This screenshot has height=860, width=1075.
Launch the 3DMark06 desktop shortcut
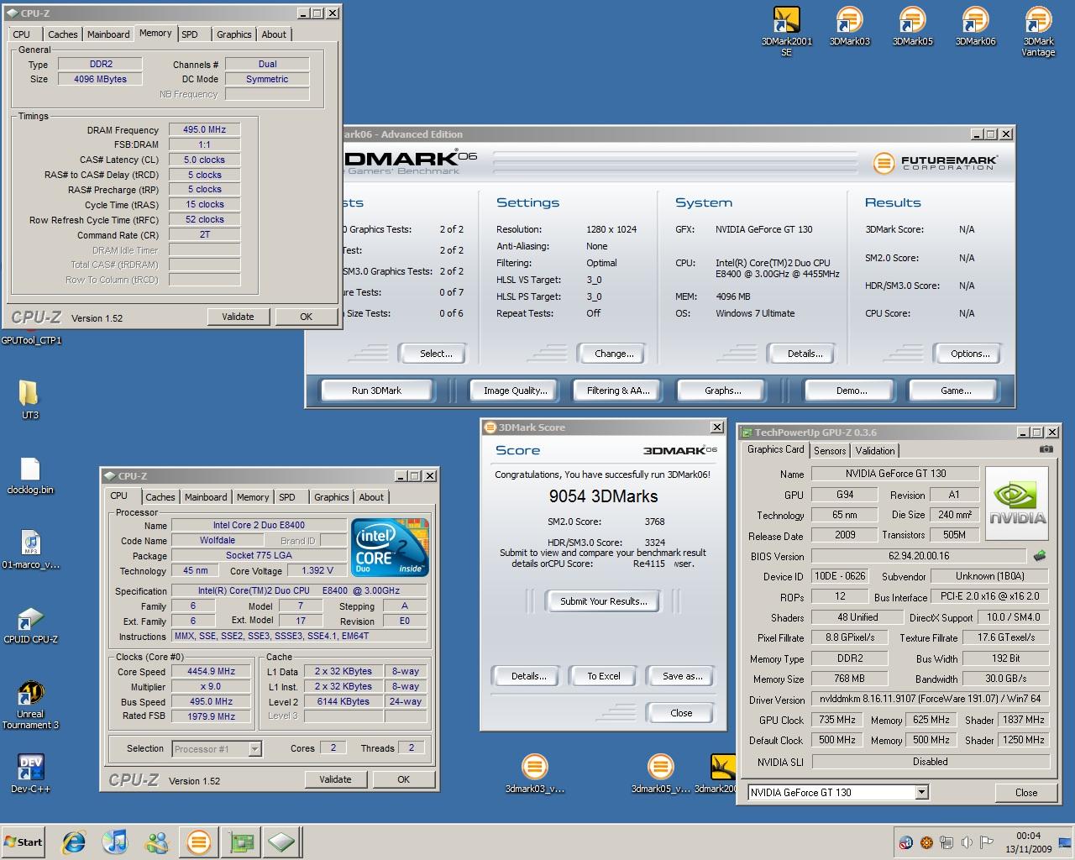point(975,27)
